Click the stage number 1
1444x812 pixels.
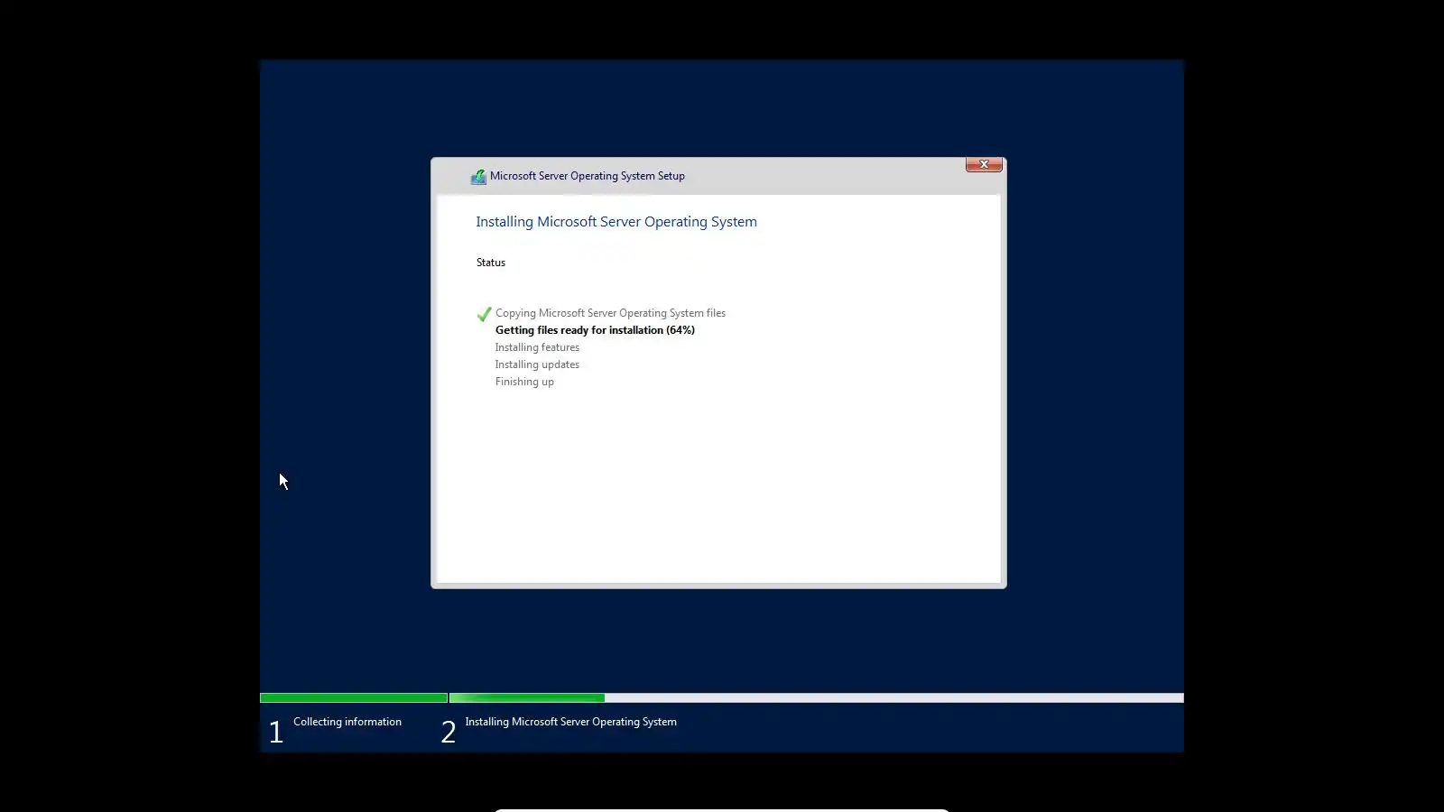(276, 732)
